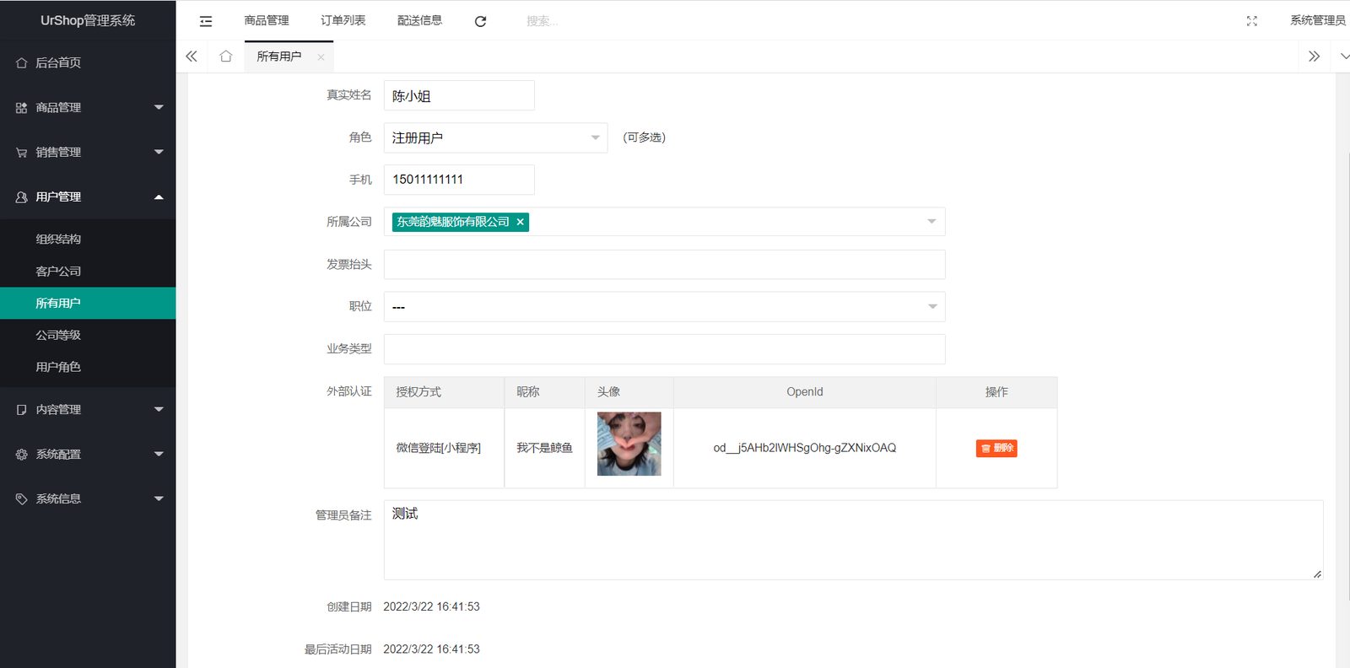Click the 内容管理 sidebar icon

[x=22, y=410]
